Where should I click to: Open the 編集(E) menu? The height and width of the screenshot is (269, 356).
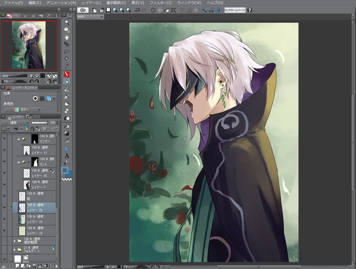pos(35,3)
